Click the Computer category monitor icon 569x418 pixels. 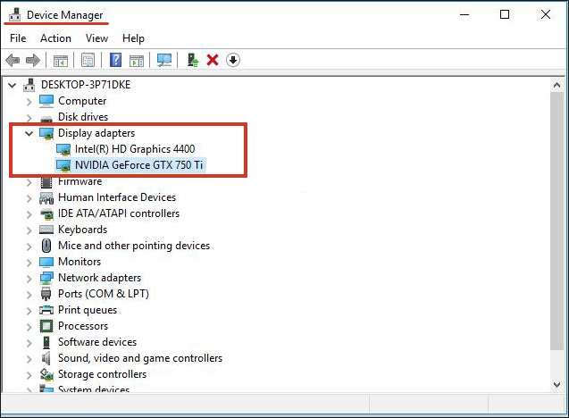[46, 101]
